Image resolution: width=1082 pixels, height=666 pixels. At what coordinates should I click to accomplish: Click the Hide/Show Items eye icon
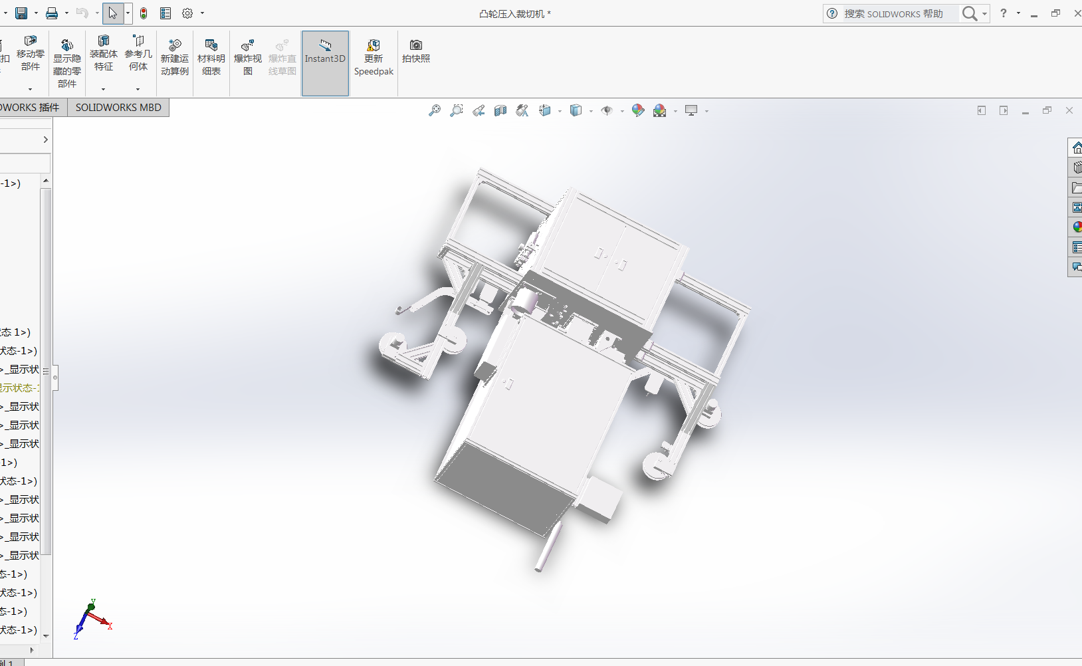[607, 110]
